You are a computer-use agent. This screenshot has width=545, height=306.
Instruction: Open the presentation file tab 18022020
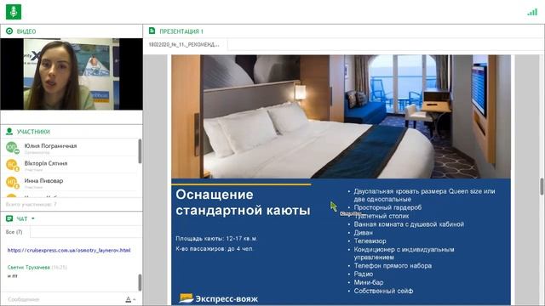pos(184,45)
